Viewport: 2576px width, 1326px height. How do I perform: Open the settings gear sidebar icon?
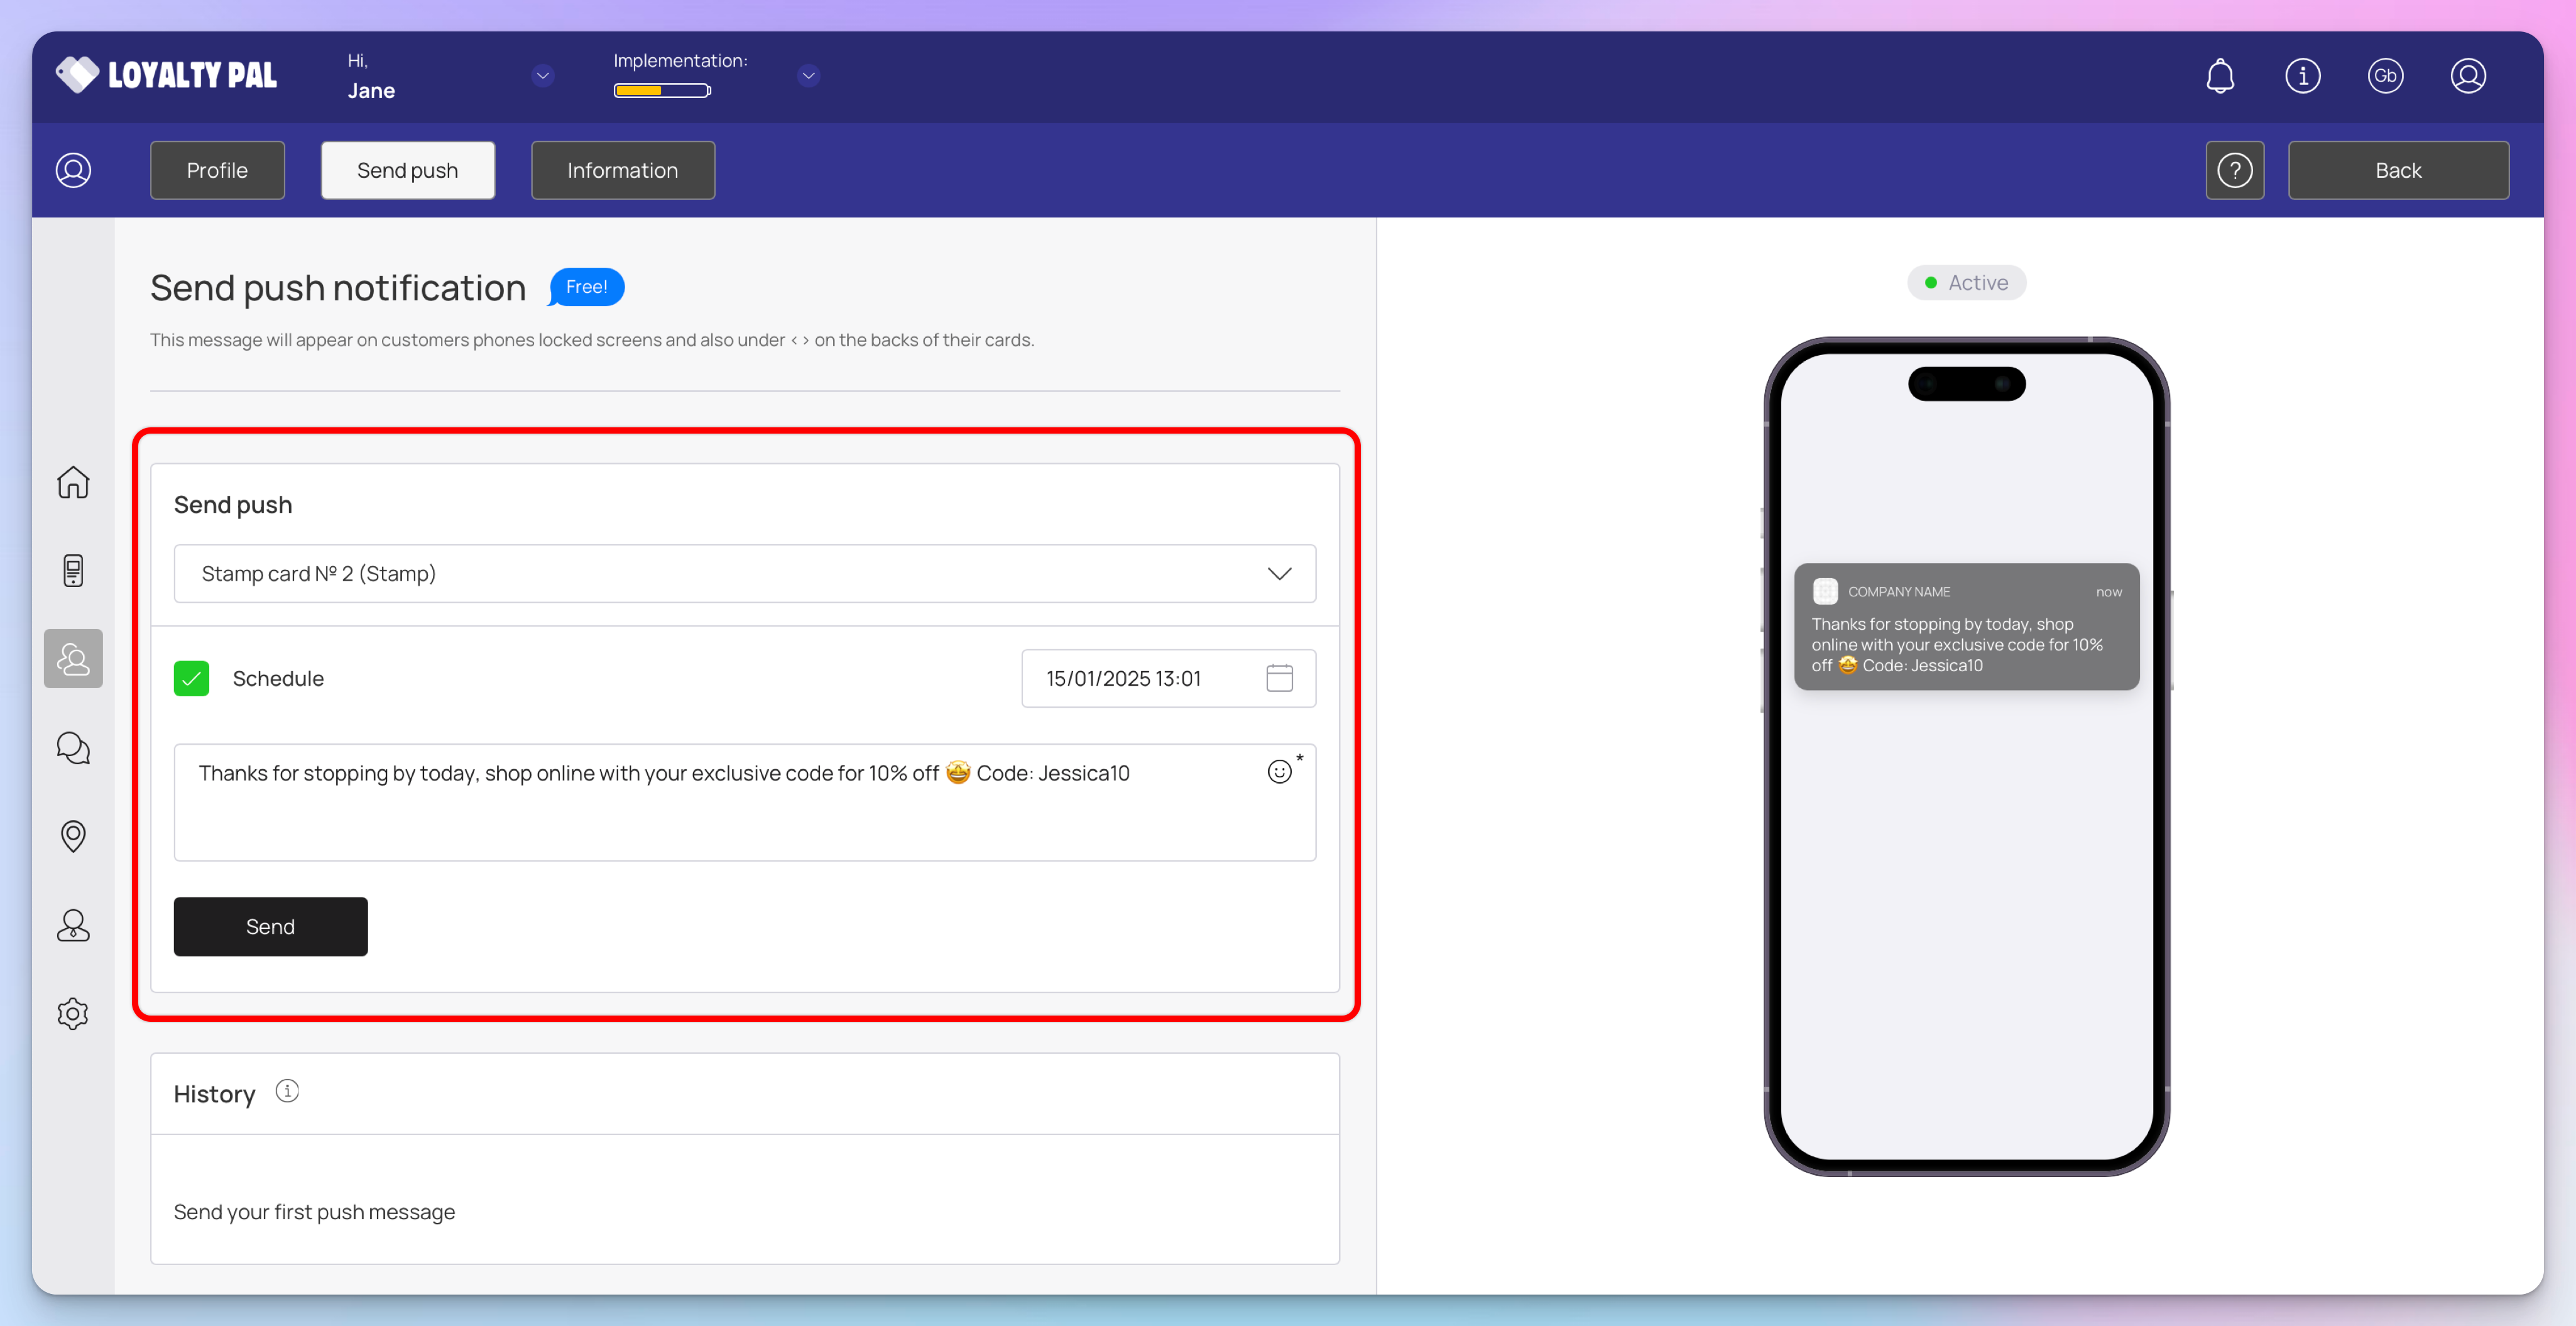(x=73, y=1013)
